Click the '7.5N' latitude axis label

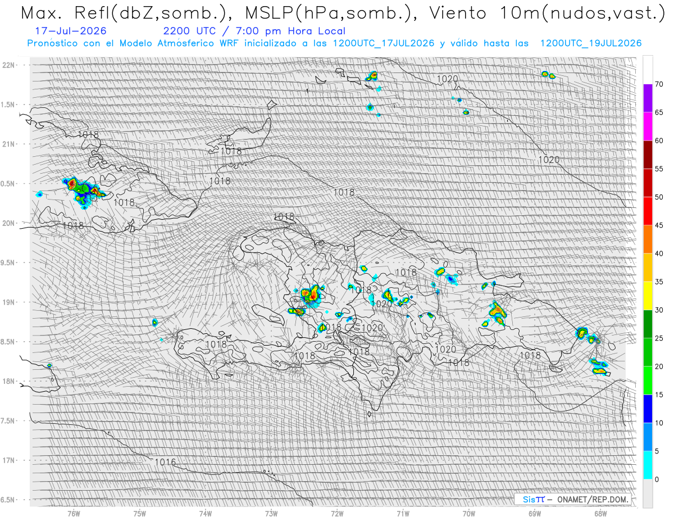8,421
